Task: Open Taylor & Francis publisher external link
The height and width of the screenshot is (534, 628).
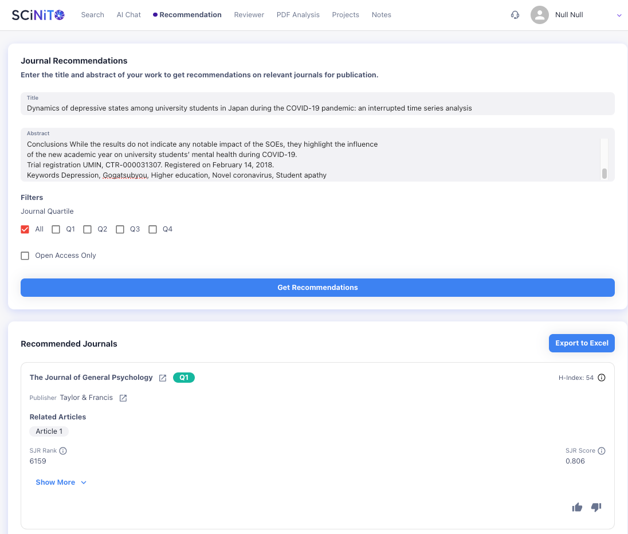Action: click(x=123, y=398)
